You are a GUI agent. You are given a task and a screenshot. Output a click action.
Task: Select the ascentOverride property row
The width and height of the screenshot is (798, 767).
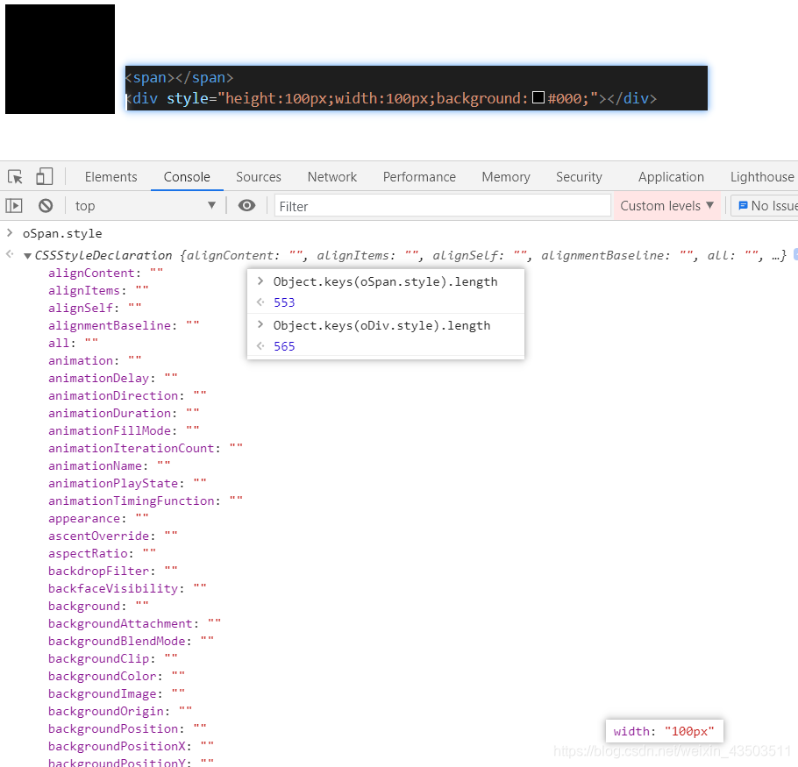tap(113, 536)
